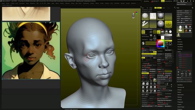Image resolution: width=195 pixels, height=110 pixels.
Task: Select the Inflat brush icon
Action: (147, 88)
